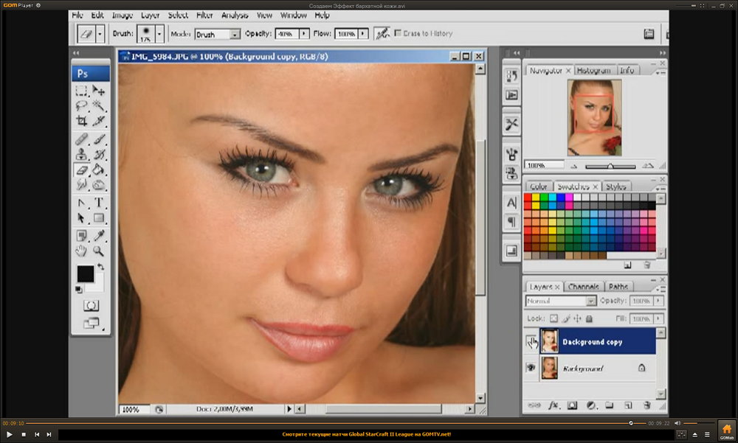Select the Zoom magnifier tool

click(98, 251)
